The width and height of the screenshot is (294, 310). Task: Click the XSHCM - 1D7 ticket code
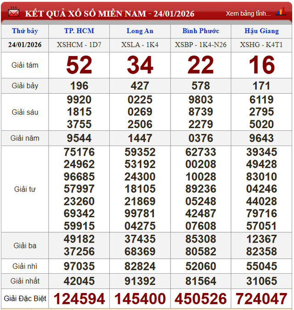[x=79, y=45]
